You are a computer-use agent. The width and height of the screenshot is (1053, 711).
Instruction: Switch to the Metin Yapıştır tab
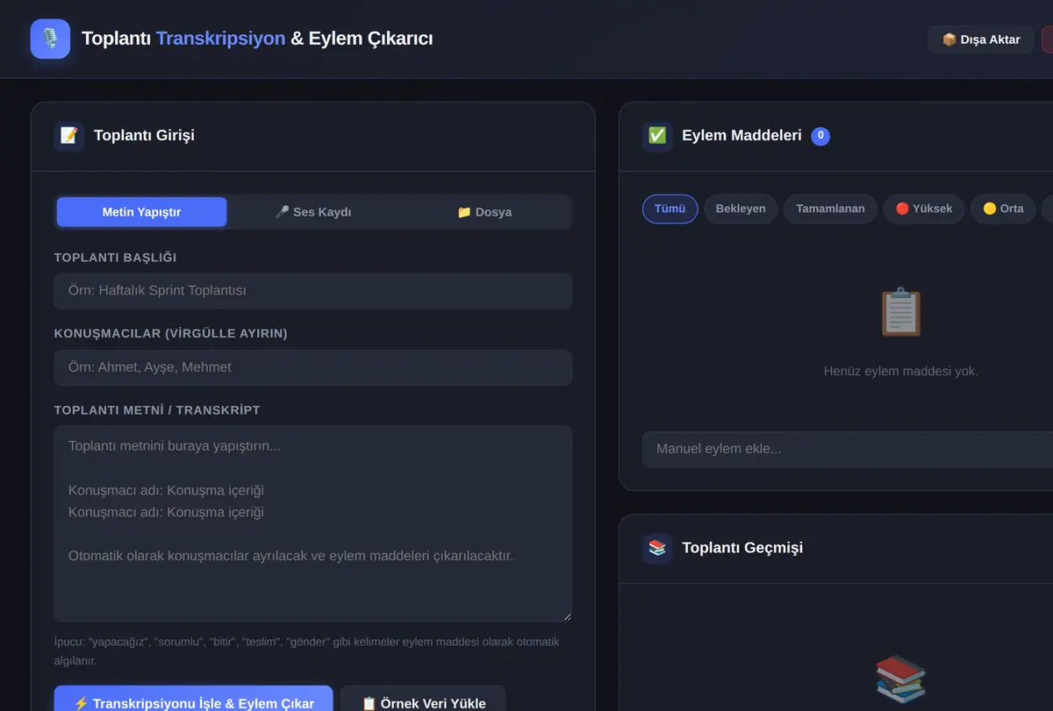141,212
